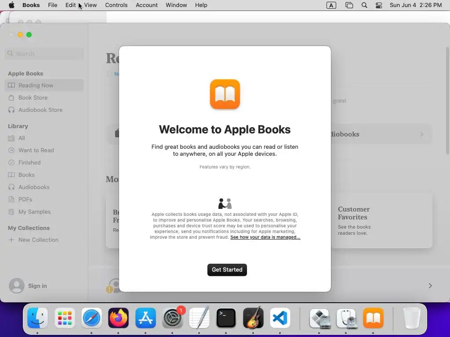Click the Book Store bag icon

(x=11, y=98)
